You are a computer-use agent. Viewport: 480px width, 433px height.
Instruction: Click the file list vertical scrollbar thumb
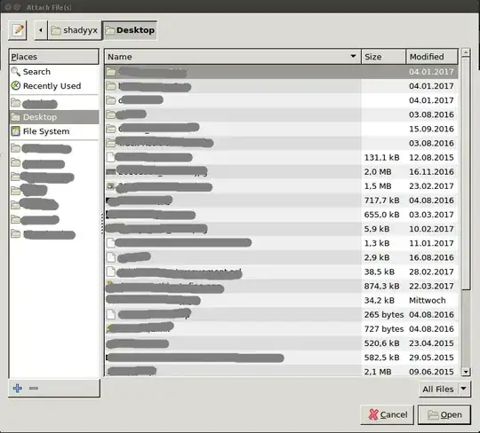click(466, 174)
